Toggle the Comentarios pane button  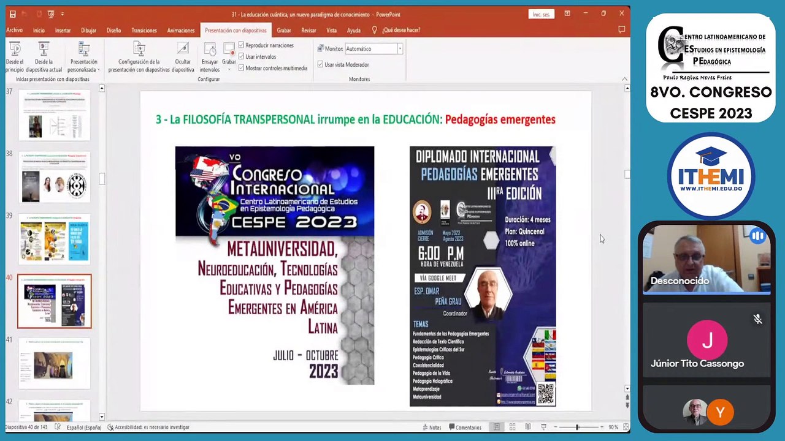point(465,427)
